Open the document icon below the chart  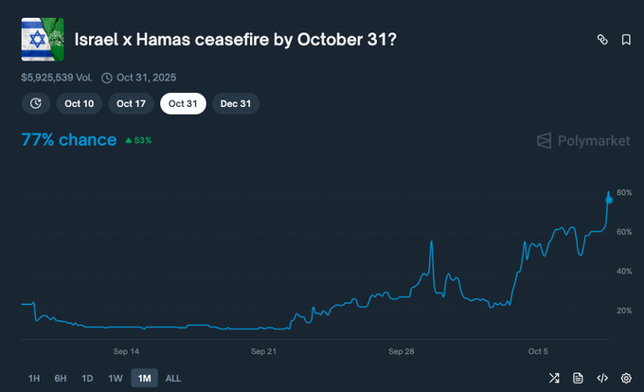(x=578, y=379)
